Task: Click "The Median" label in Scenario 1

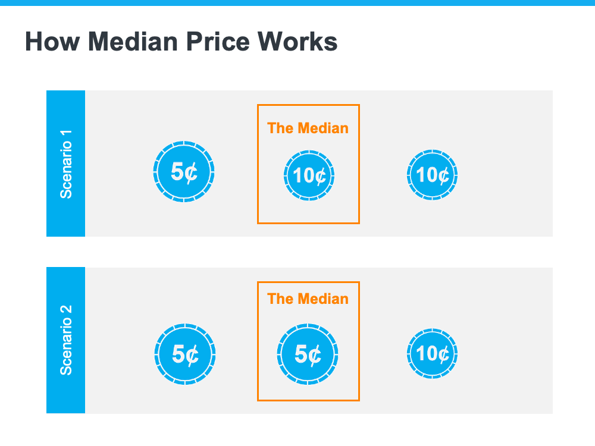Action: click(x=308, y=128)
